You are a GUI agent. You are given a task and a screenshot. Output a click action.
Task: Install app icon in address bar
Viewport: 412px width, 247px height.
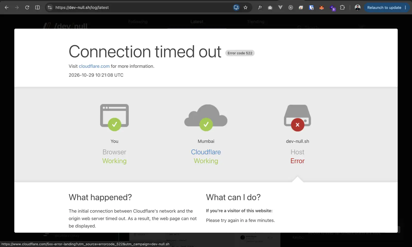236,7
